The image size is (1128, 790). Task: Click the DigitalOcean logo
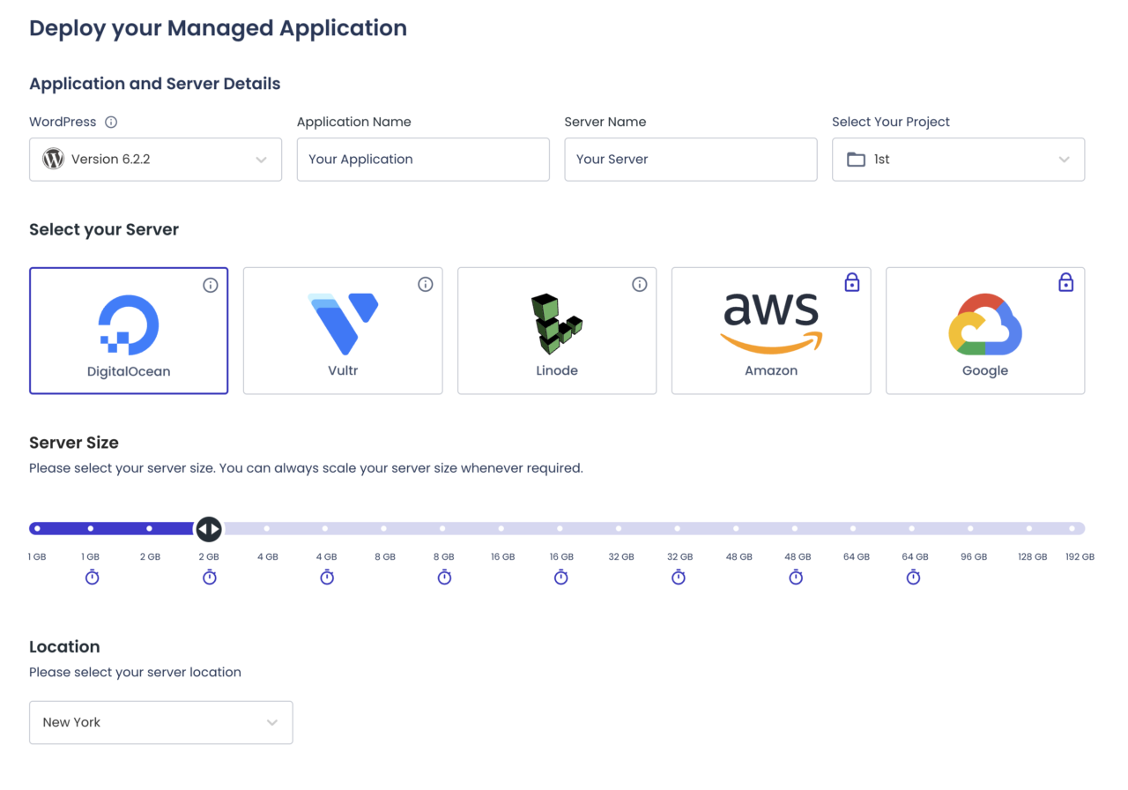coord(129,324)
